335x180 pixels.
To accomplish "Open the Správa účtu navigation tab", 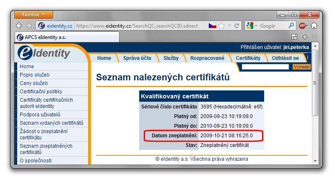I will pyautogui.click(x=137, y=58).
